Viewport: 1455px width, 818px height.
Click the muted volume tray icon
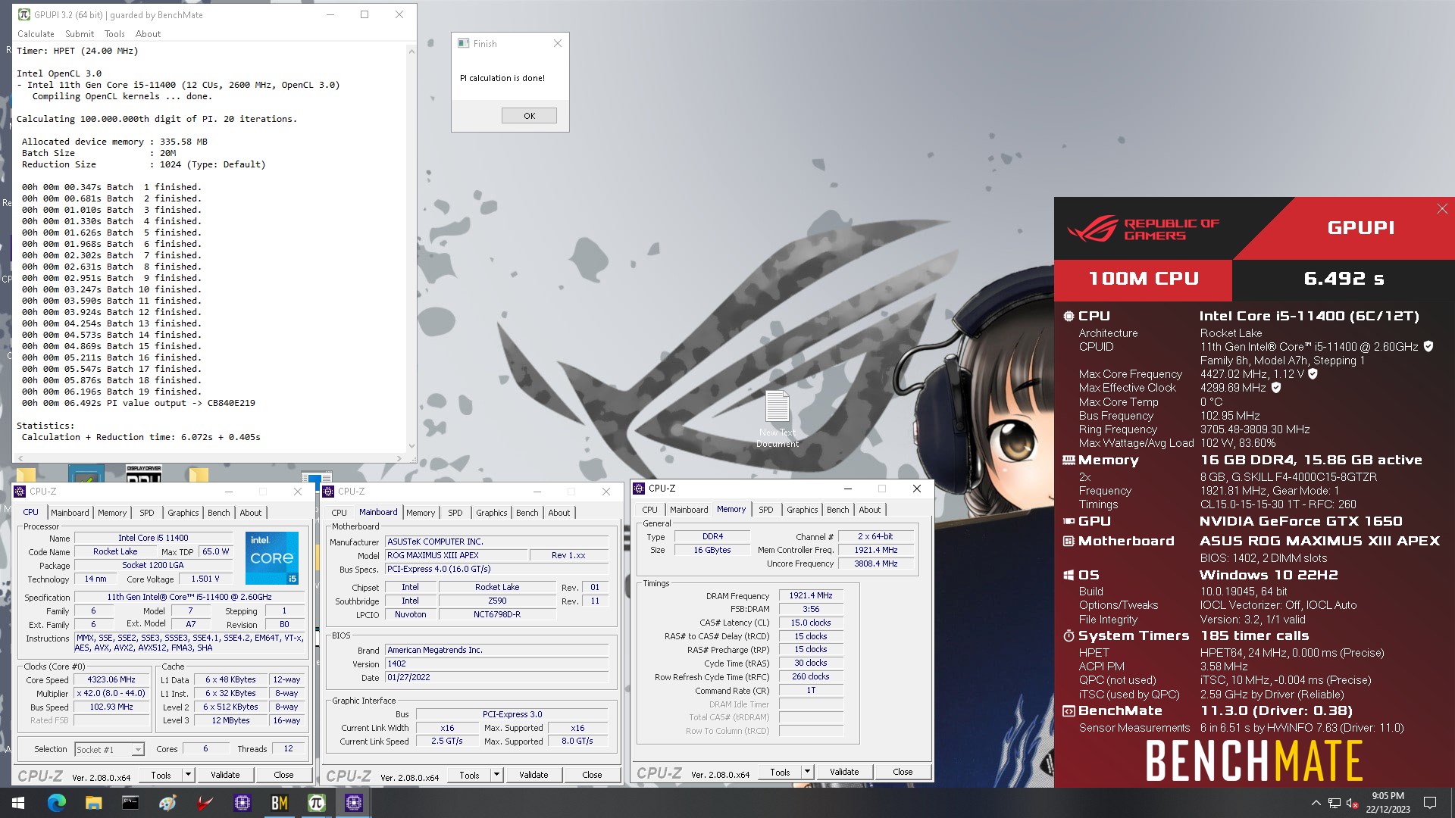click(x=1352, y=803)
